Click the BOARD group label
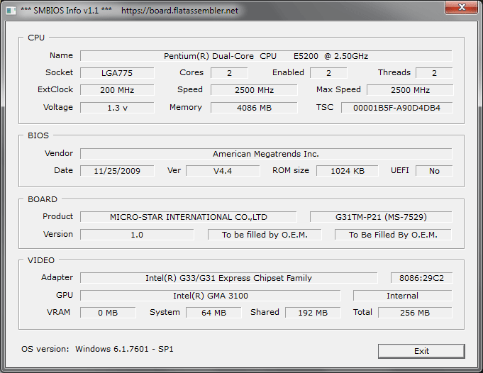Image resolution: width=483 pixels, height=373 pixels. pyautogui.click(x=43, y=199)
